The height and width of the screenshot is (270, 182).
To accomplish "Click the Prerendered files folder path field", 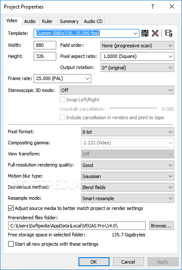I will 77,226.
